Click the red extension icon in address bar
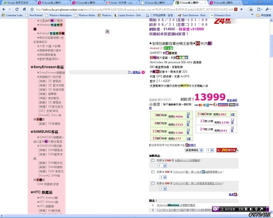Viewport: 273px width, 218px height. pyautogui.click(x=236, y=9)
